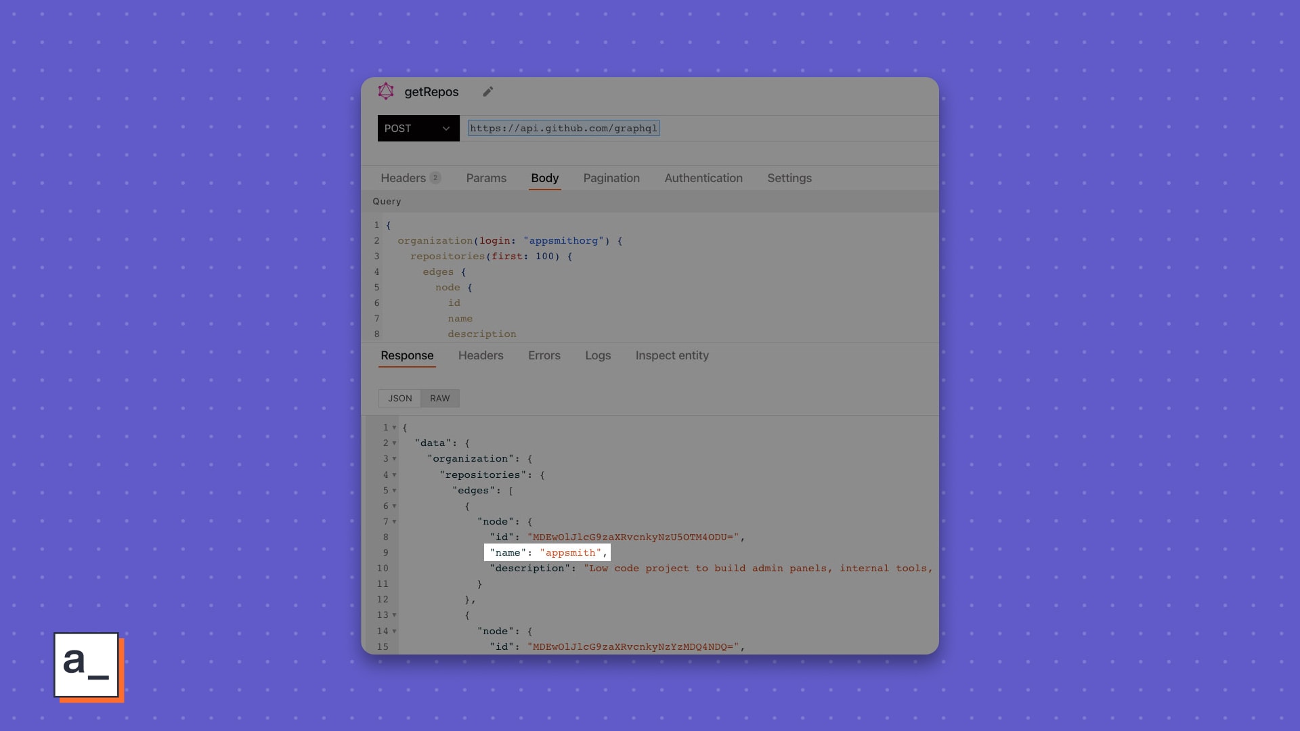Open the Pagination tab

point(611,178)
